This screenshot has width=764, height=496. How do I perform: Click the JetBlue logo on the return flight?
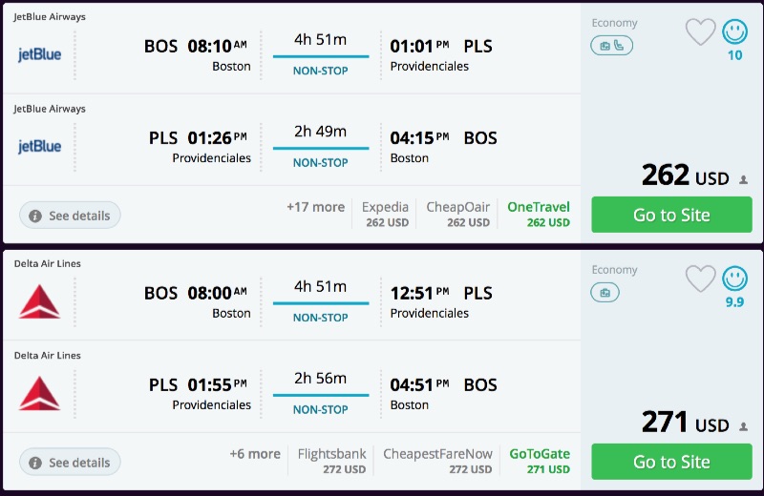(x=40, y=147)
